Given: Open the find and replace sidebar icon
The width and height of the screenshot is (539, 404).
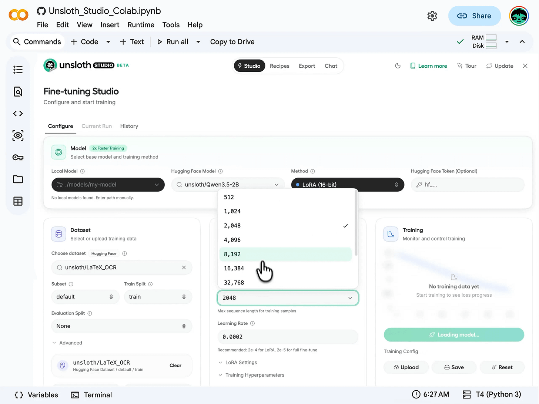Looking at the screenshot, I should pos(18,91).
